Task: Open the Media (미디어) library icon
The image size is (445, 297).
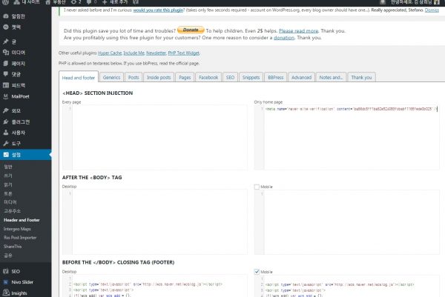Action: tap(6, 53)
